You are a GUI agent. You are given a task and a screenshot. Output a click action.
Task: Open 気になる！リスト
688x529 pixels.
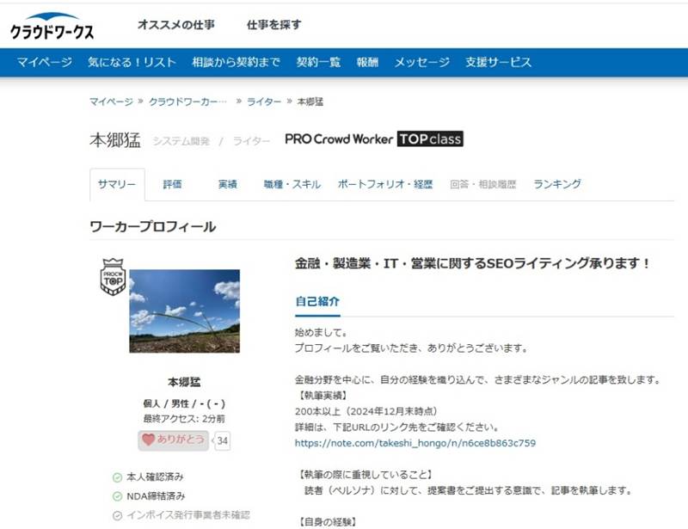[x=132, y=62]
